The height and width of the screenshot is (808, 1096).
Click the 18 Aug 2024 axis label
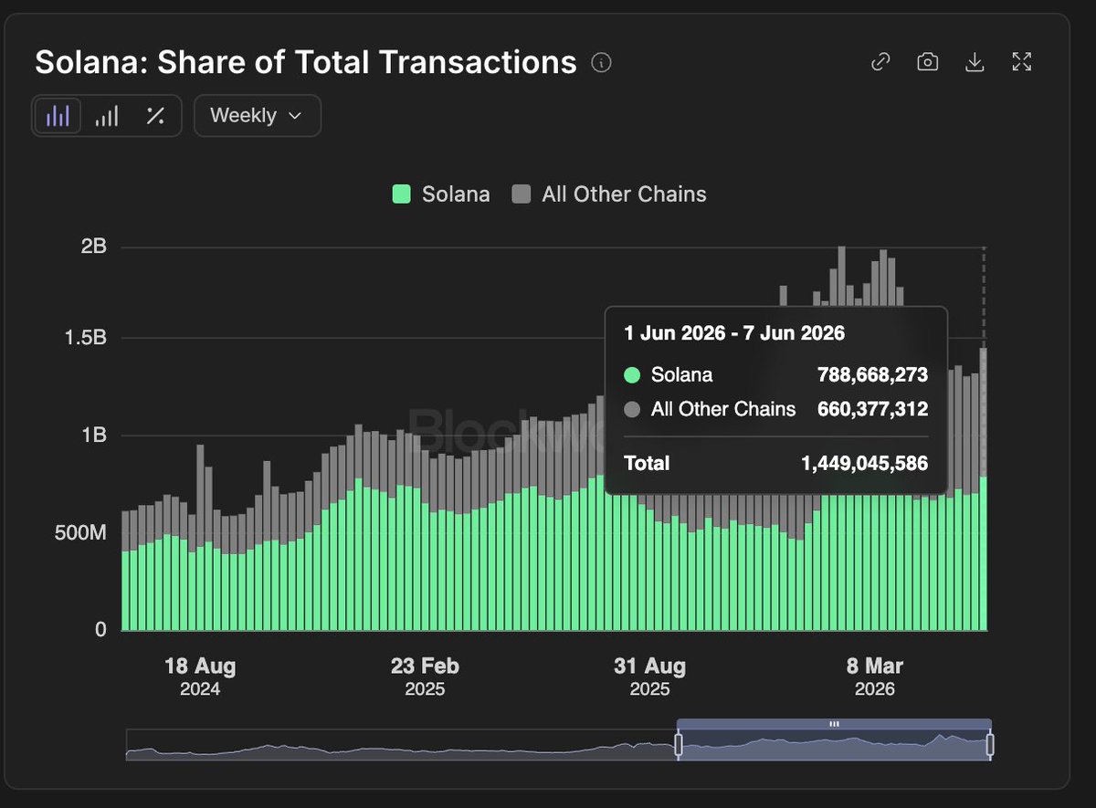pos(199,677)
